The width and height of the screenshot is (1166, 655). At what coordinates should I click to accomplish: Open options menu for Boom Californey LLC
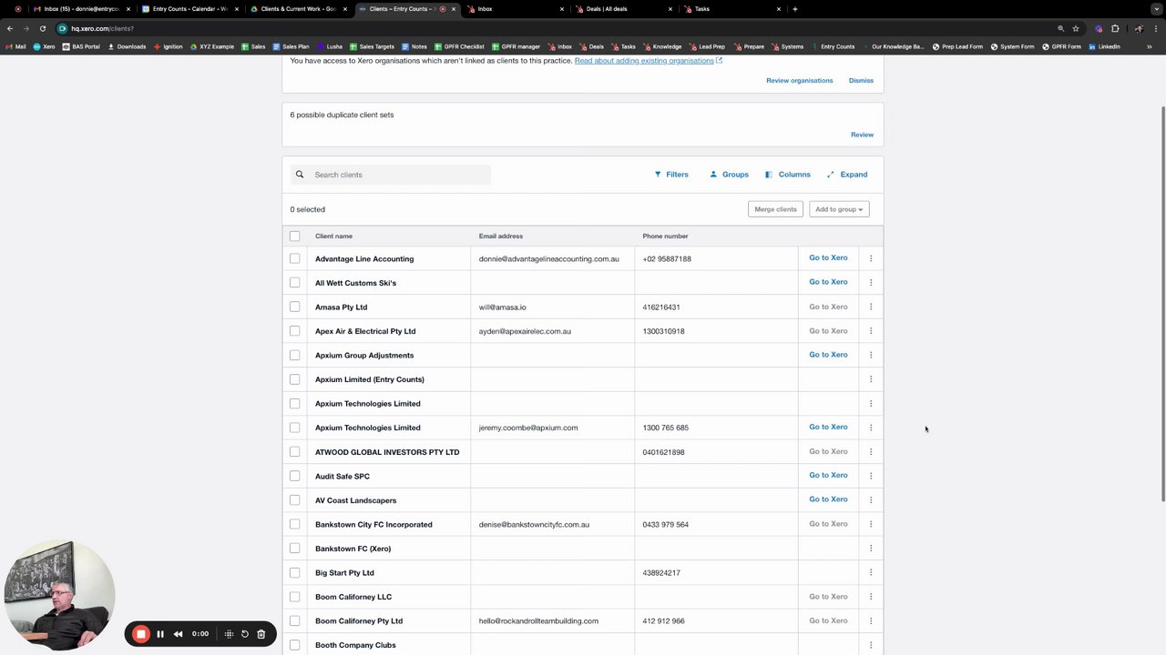coord(871,597)
